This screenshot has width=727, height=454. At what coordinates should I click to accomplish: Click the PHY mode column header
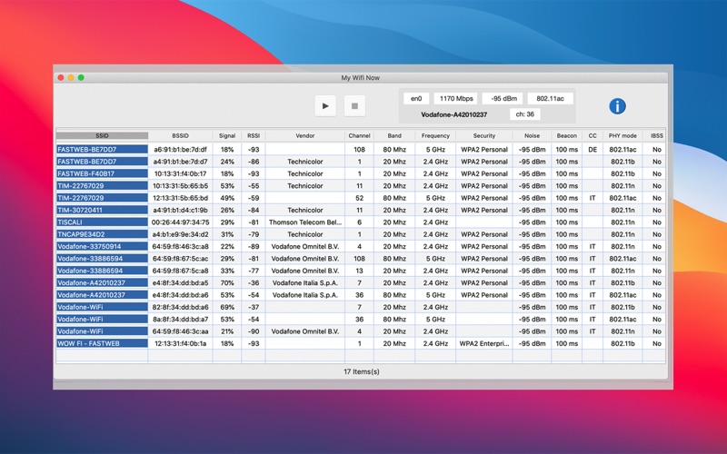[622, 135]
